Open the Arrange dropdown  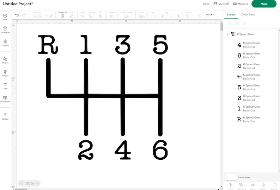coord(91,16)
